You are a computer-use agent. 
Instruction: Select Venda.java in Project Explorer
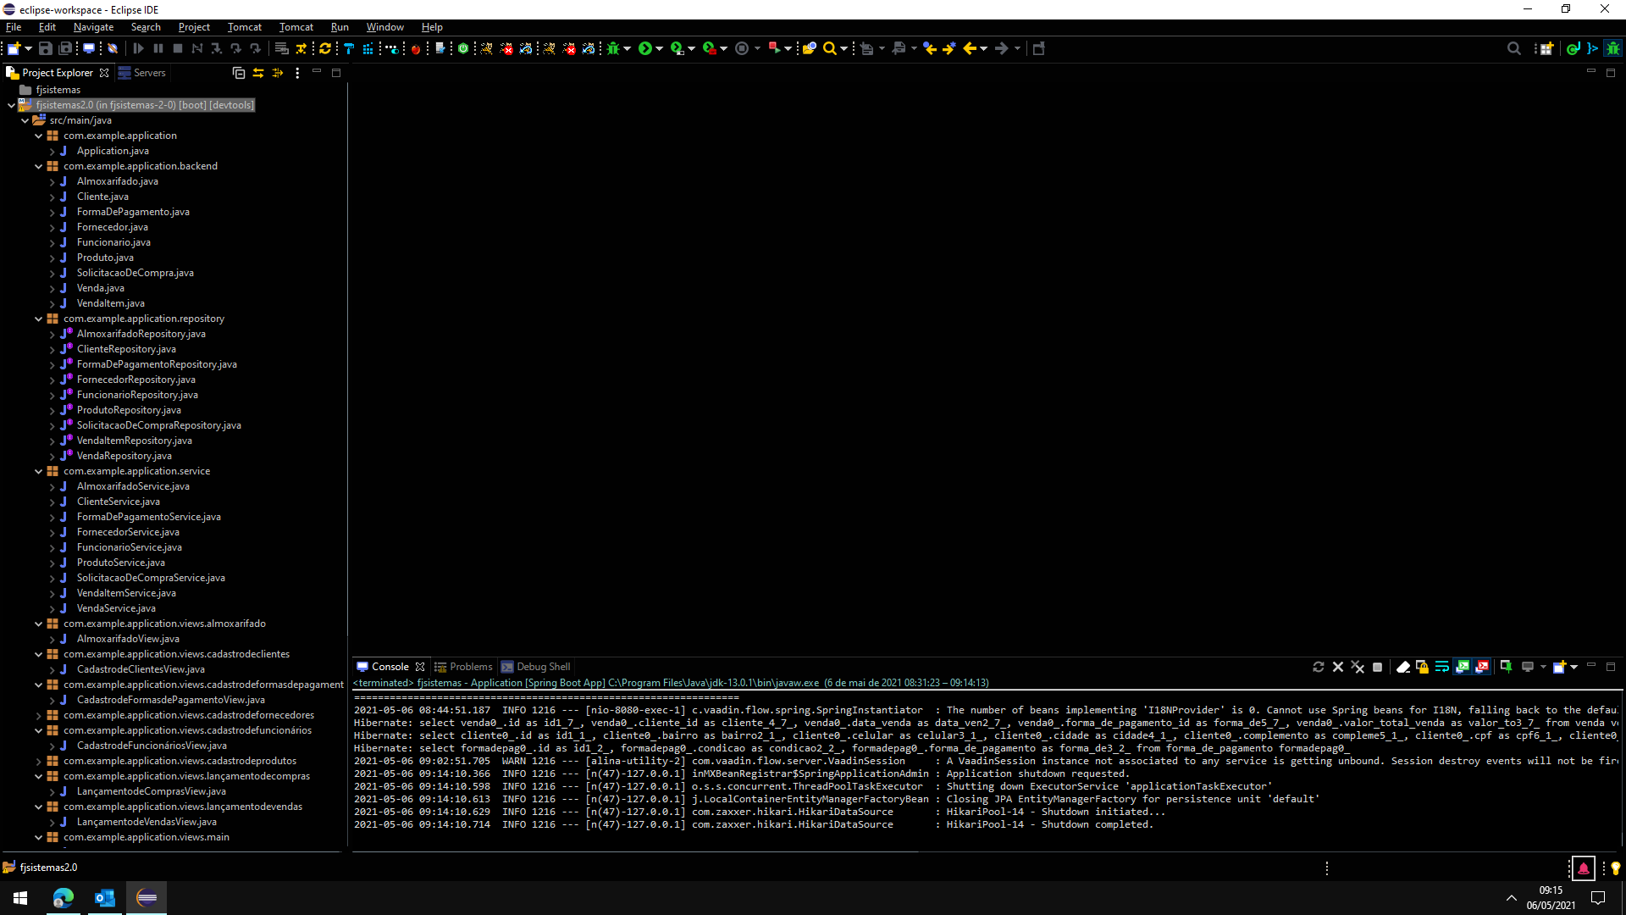point(100,288)
